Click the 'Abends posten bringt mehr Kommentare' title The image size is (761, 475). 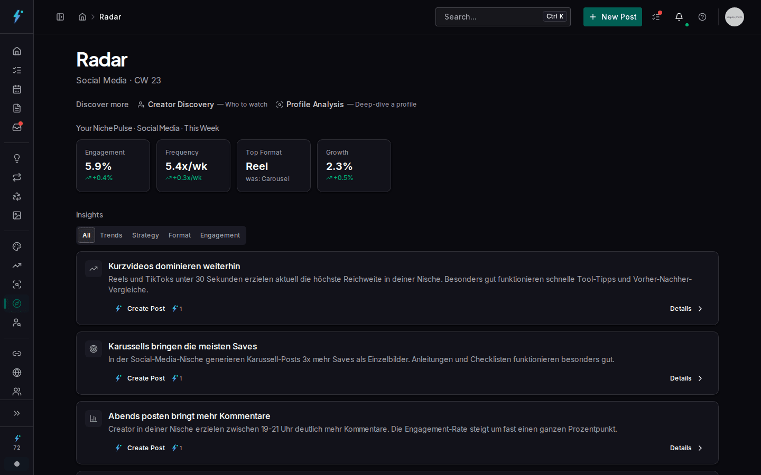click(x=189, y=416)
